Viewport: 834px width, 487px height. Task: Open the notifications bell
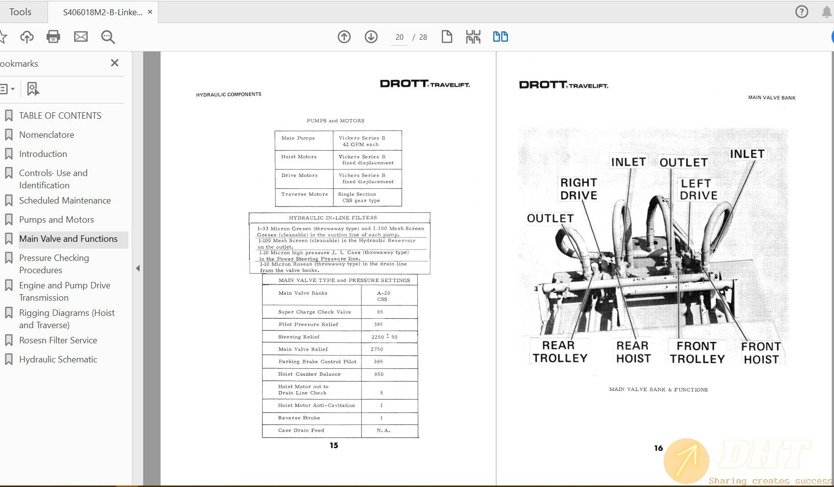click(x=826, y=11)
